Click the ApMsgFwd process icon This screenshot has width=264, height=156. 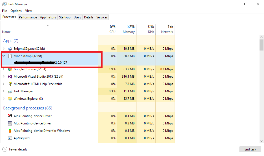[10, 138]
